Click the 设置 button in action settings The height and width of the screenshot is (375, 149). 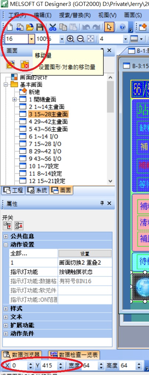(x=85, y=253)
